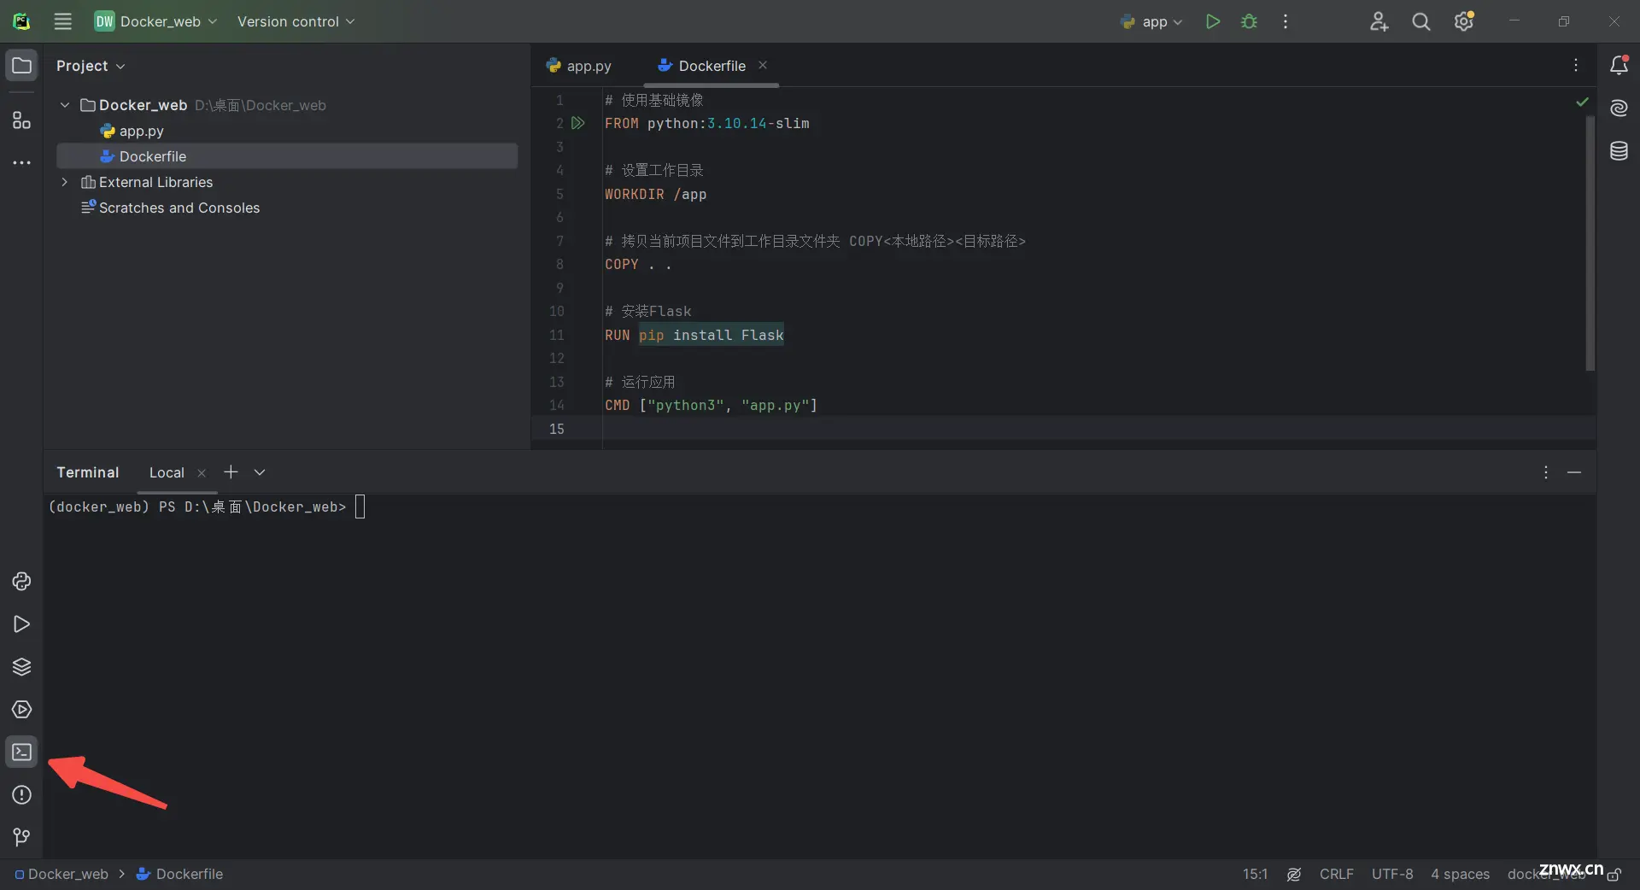Viewport: 1640px width, 890px height.
Task: Change CRLF line separator
Action: pyautogui.click(x=1336, y=874)
